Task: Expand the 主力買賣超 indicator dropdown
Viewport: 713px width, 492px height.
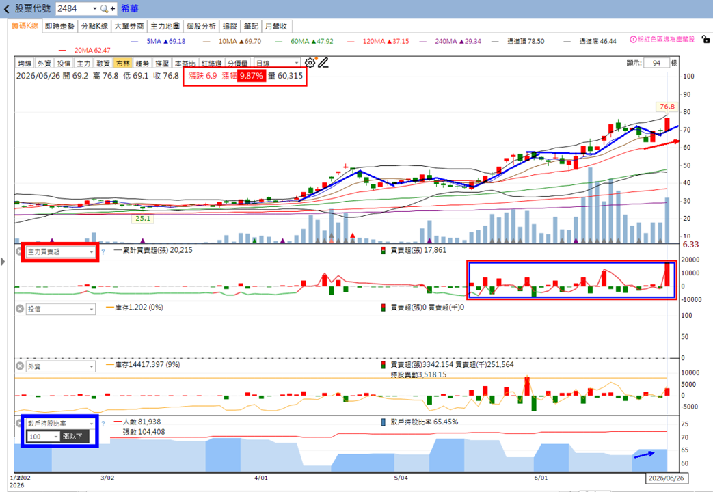Action: click(x=60, y=251)
